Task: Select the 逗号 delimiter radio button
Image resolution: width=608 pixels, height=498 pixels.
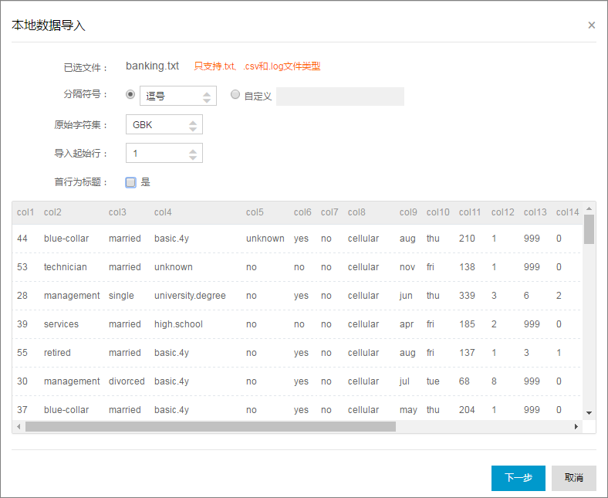Action: point(130,94)
